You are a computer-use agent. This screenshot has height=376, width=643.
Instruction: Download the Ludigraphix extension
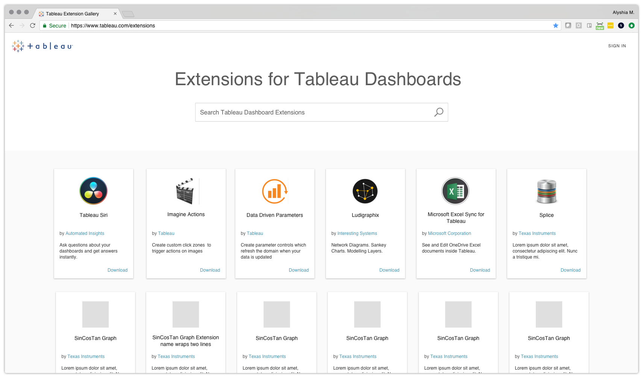[389, 270]
